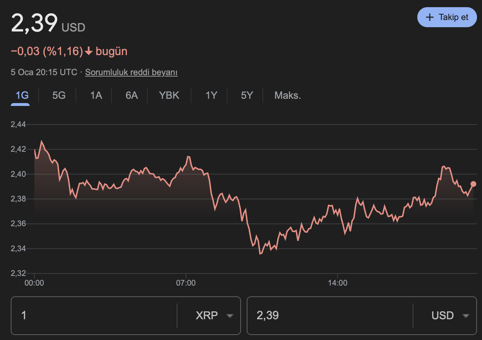
Task: Select the 1G time range tab
Action: click(22, 96)
